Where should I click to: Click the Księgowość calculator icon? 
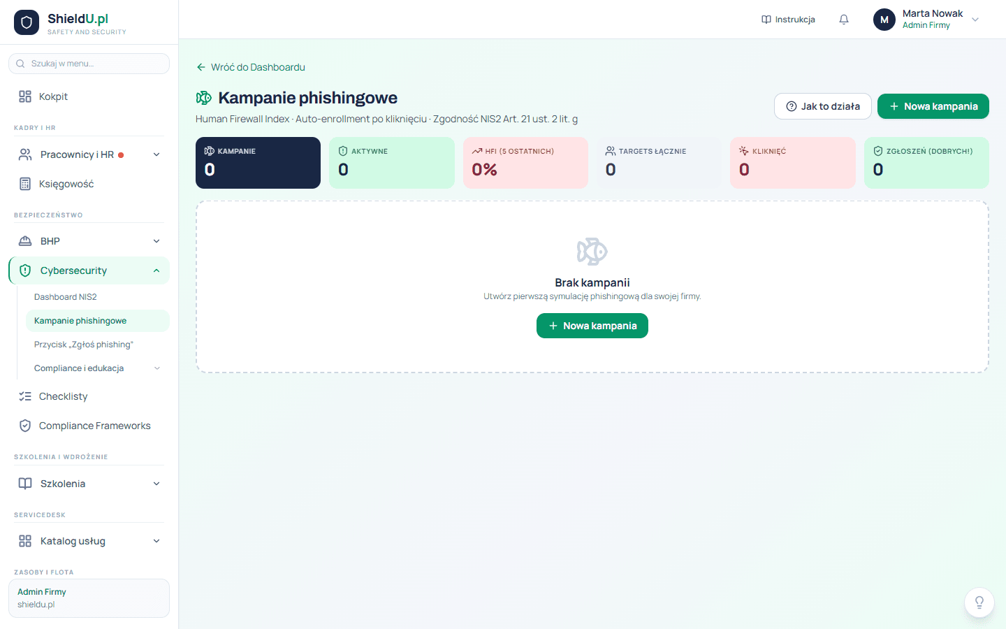pyautogui.click(x=25, y=184)
